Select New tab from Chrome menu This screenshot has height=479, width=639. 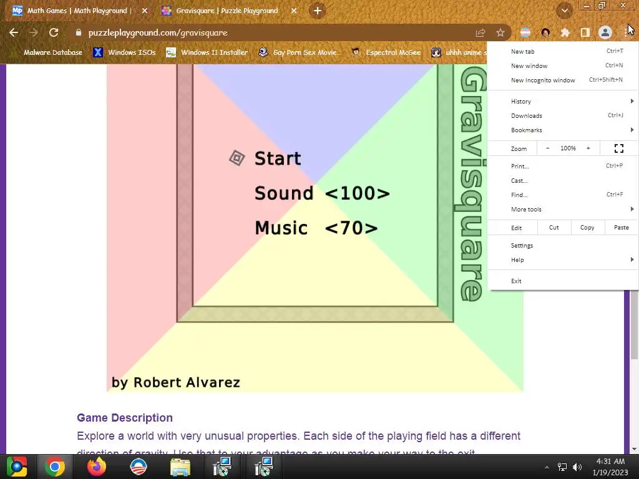[563, 51]
